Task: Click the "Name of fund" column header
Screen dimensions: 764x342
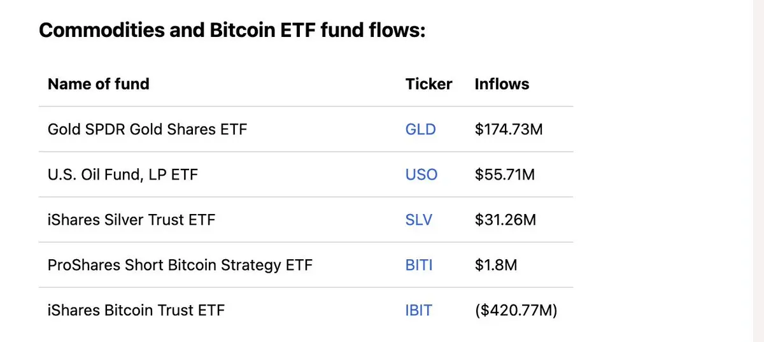Action: pos(98,84)
